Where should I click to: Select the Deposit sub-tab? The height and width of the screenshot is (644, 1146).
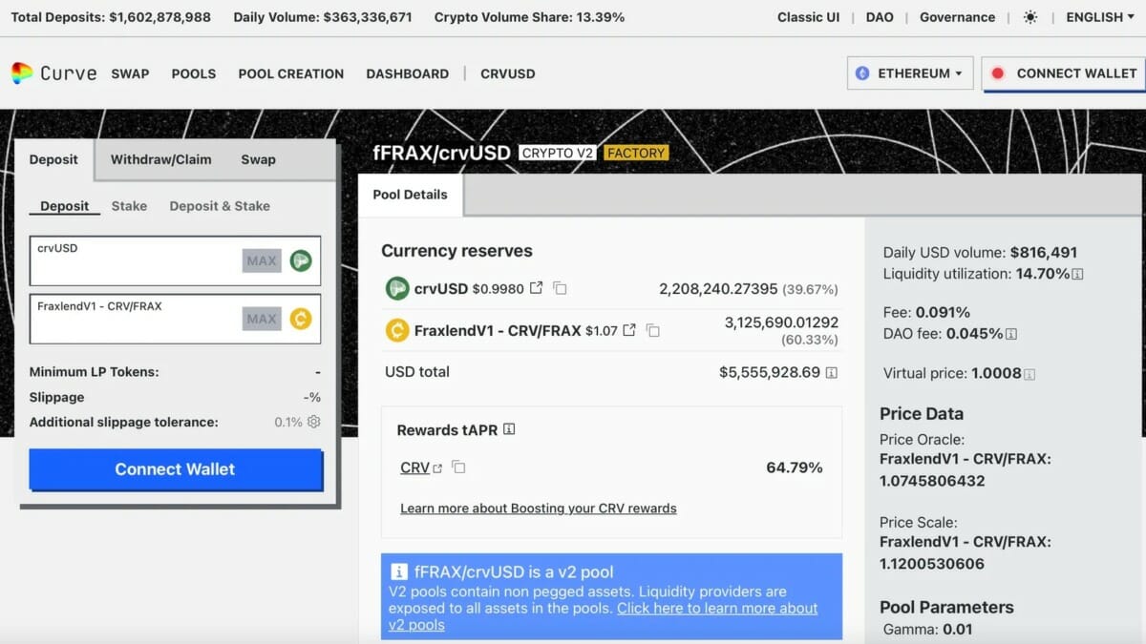(65, 206)
